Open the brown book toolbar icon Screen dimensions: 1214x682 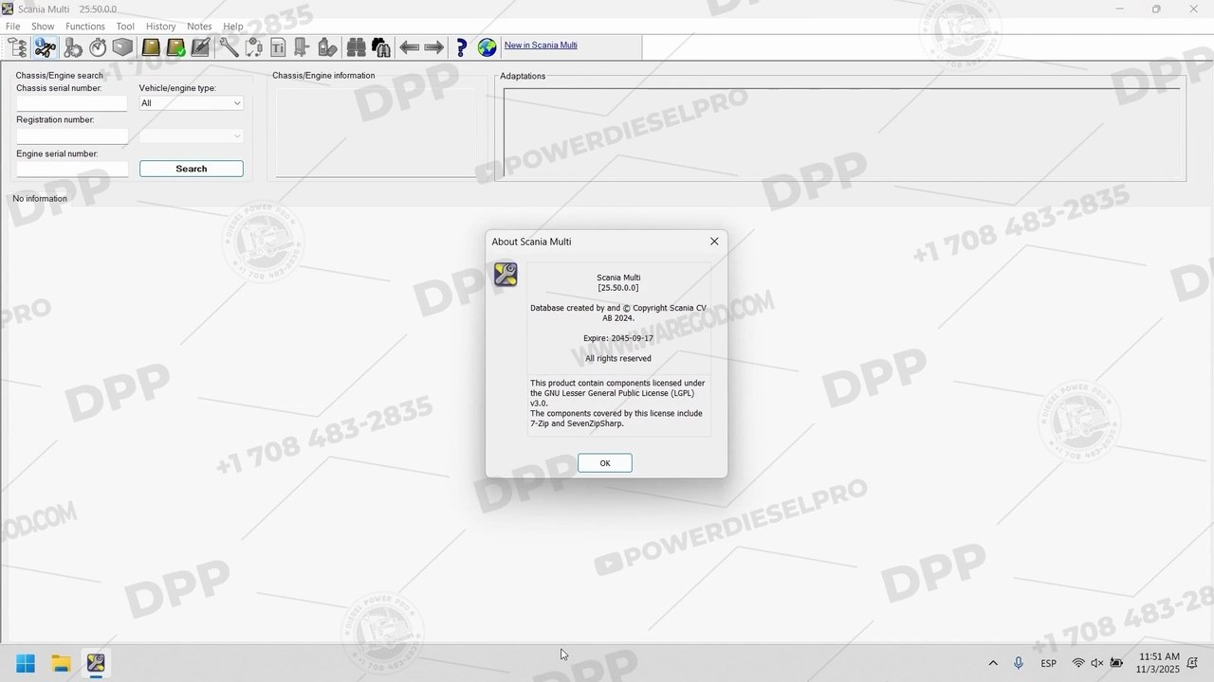click(151, 46)
